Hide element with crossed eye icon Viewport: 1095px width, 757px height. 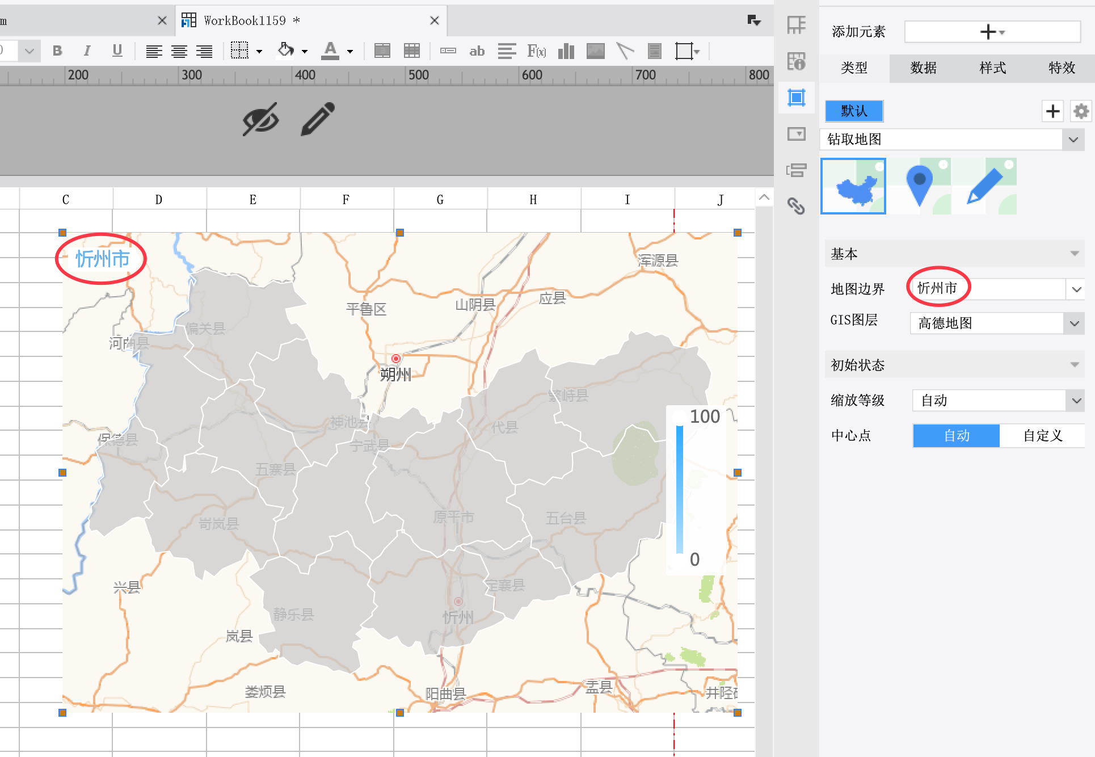pos(260,119)
